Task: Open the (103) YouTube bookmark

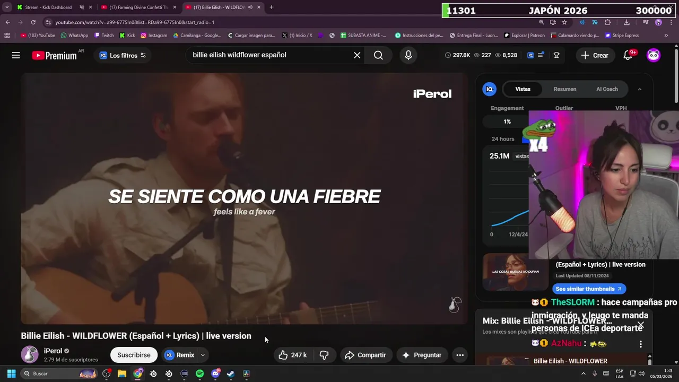Action: click(x=38, y=36)
